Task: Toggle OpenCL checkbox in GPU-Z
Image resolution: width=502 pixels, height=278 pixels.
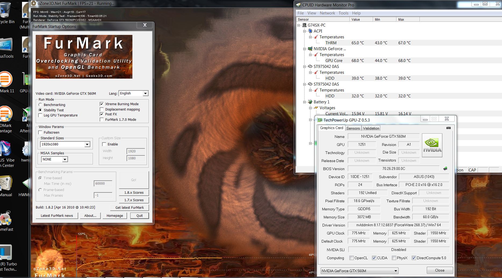Action: click(351, 258)
